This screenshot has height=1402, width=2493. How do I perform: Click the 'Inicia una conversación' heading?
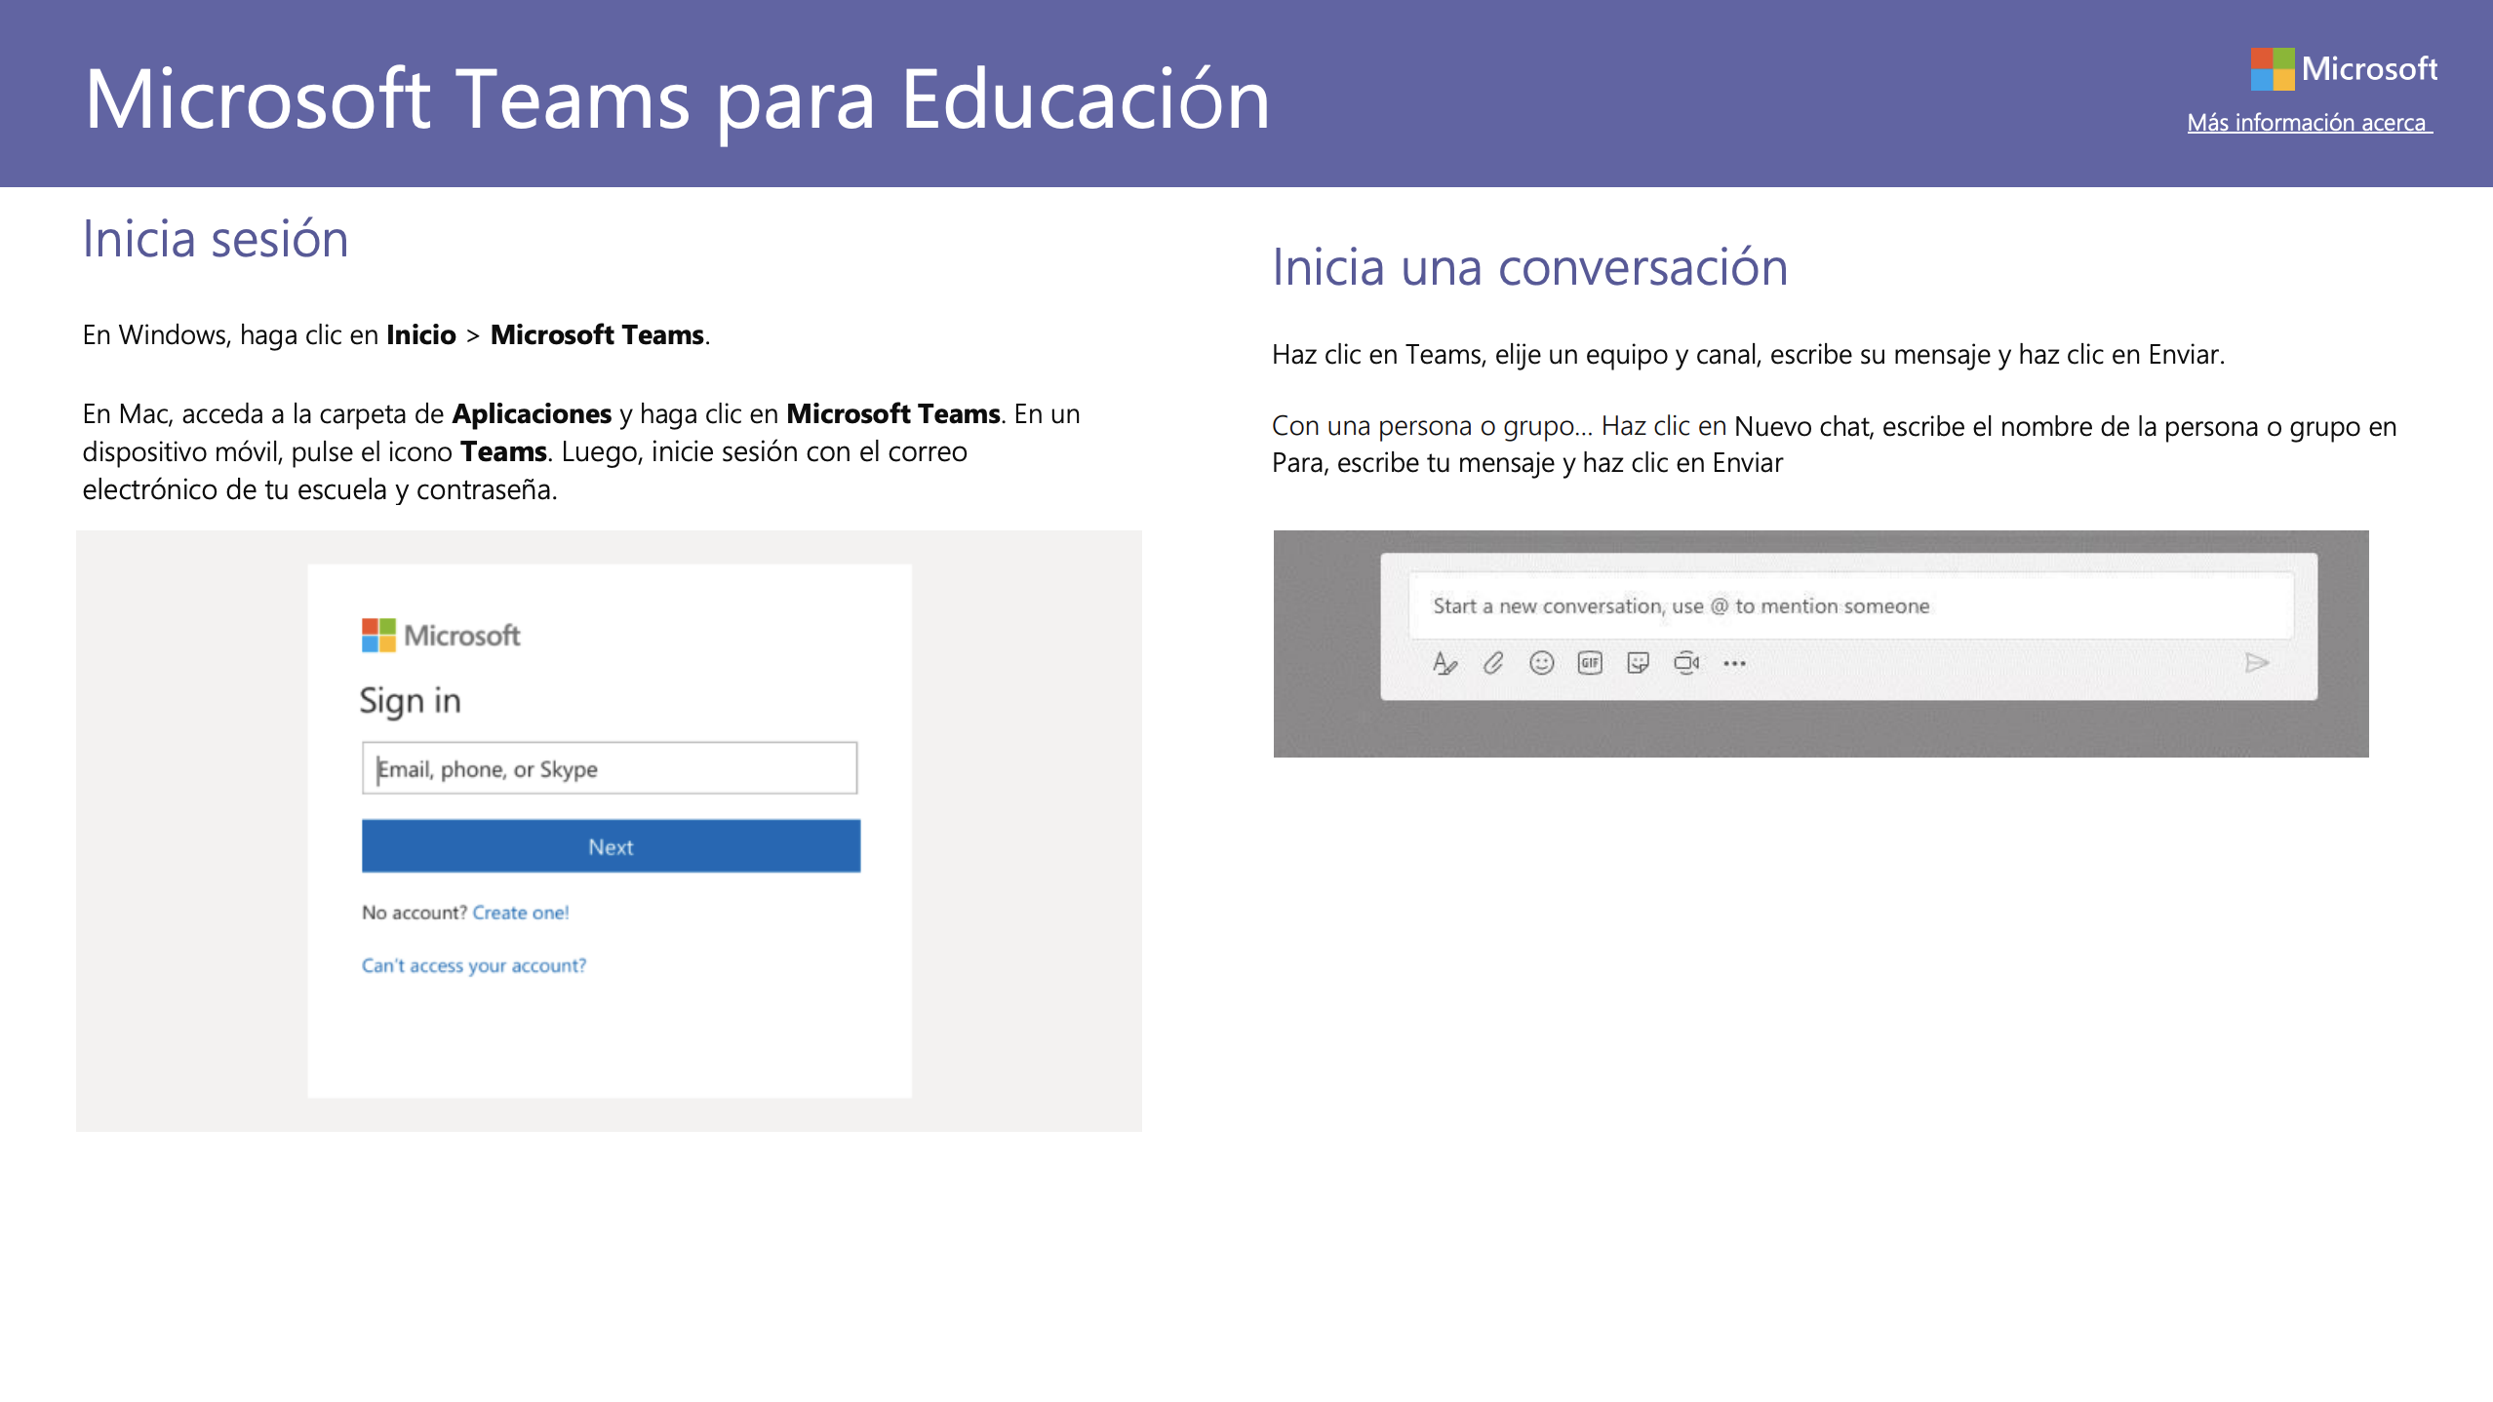[1529, 267]
